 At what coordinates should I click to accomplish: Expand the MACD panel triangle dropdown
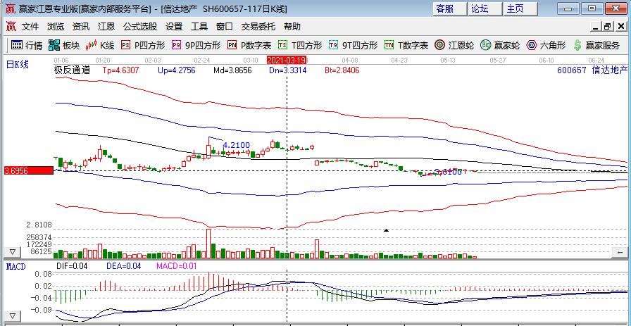click(x=13, y=316)
